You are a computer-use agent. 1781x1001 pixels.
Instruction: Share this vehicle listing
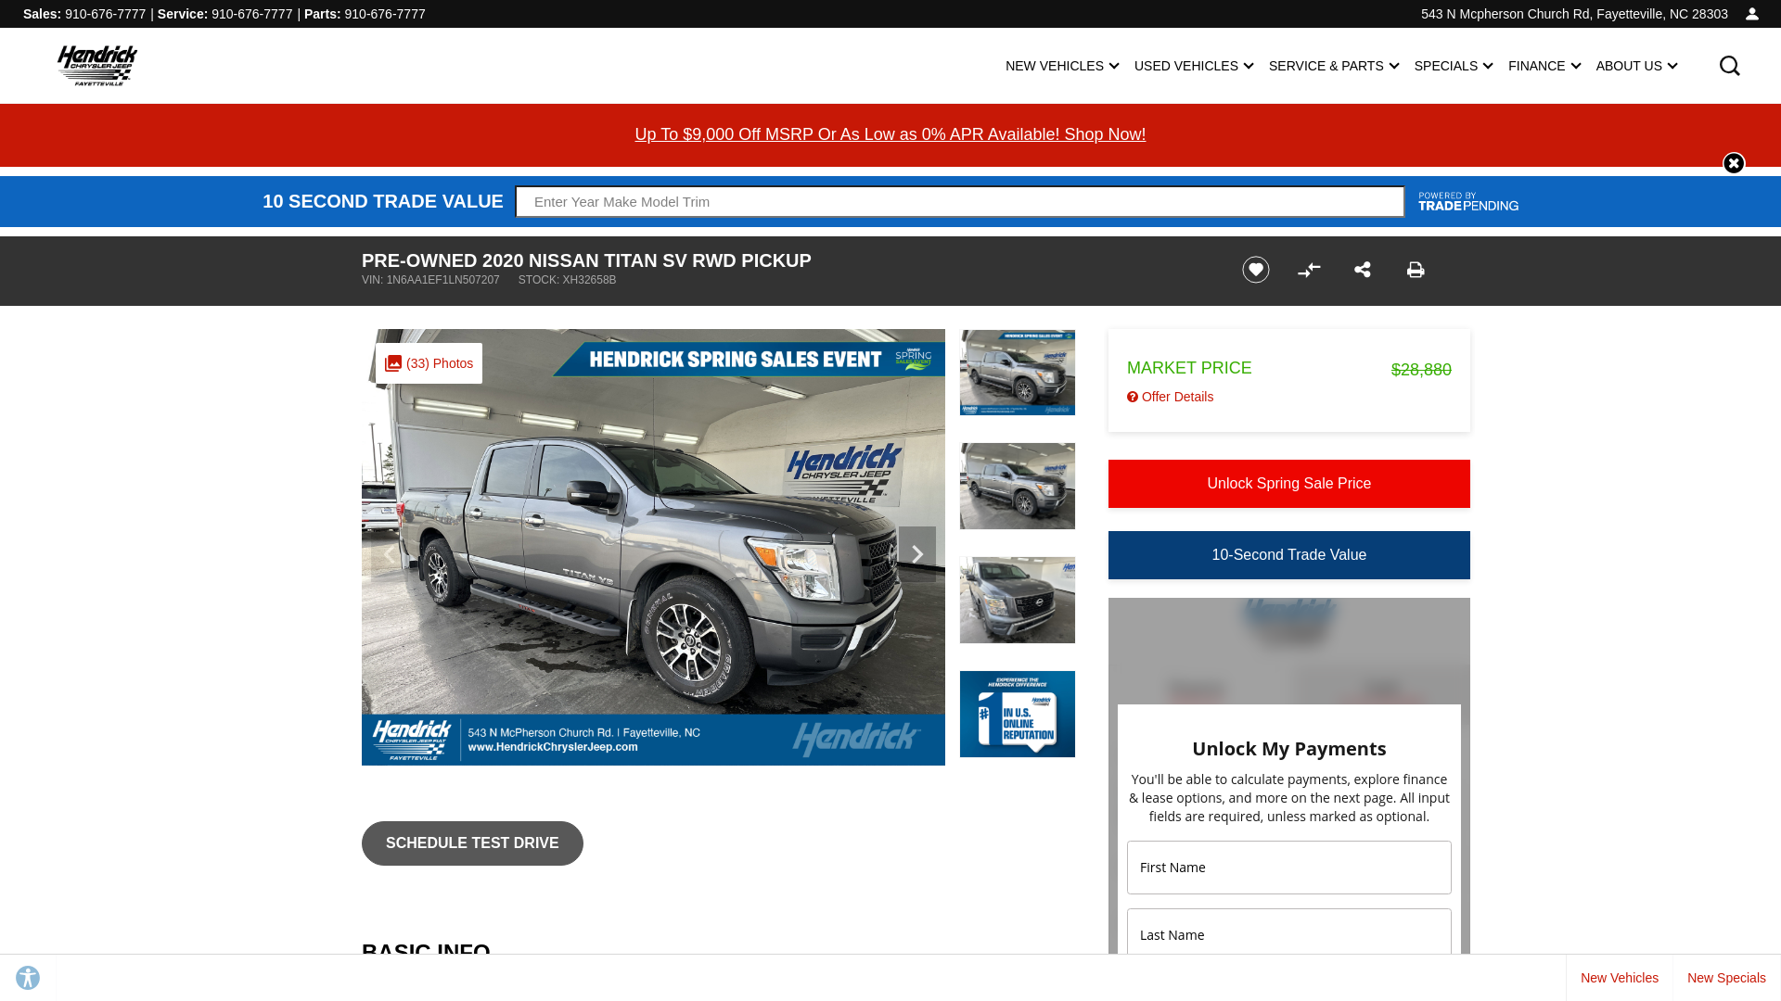click(x=1363, y=270)
